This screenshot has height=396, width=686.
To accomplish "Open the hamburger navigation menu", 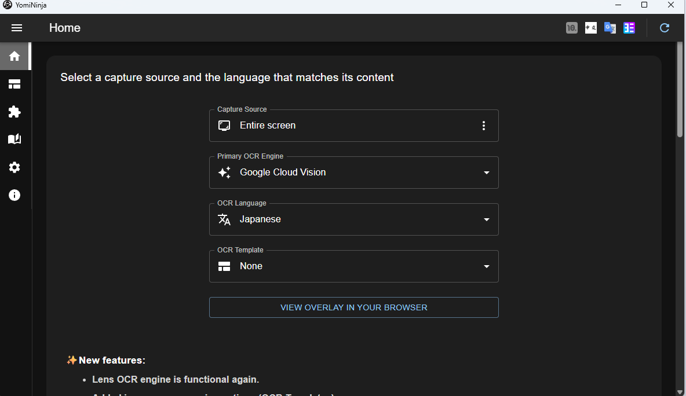I will [x=17, y=28].
